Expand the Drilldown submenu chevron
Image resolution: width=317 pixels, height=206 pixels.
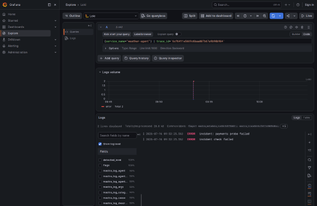55,40
